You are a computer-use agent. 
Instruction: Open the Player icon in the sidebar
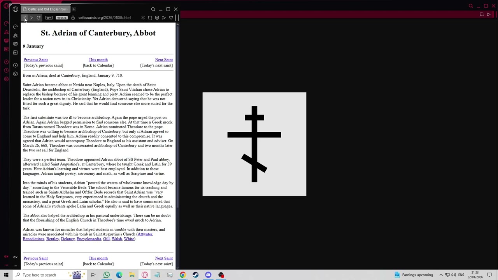(x=16, y=65)
